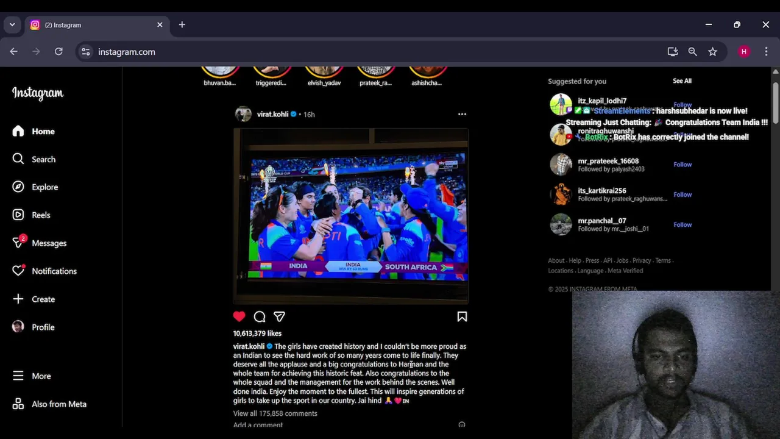
Task: Click the Add a comment field
Action: tap(258, 424)
